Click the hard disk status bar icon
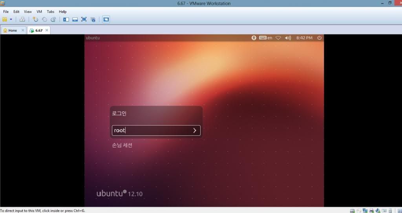Screen dimensions: 402x213 (352, 211)
